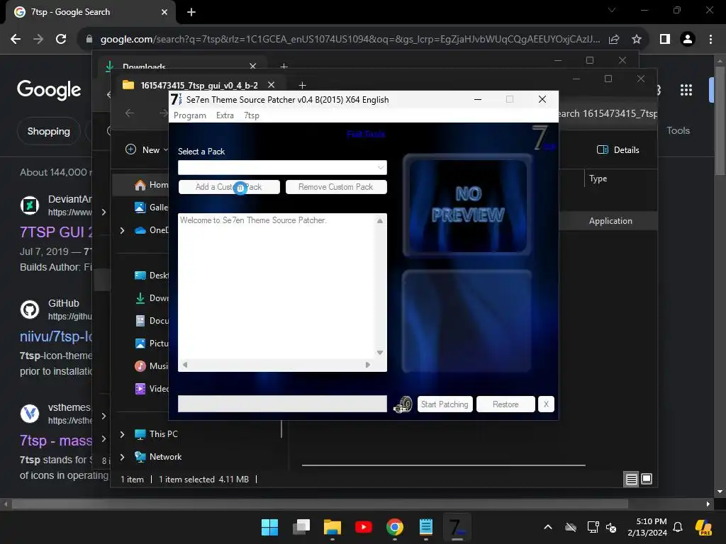This screenshot has width=726, height=544.
Task: Select the 1615473415_7tsp_gui File Explorer tab
Action: click(199, 85)
